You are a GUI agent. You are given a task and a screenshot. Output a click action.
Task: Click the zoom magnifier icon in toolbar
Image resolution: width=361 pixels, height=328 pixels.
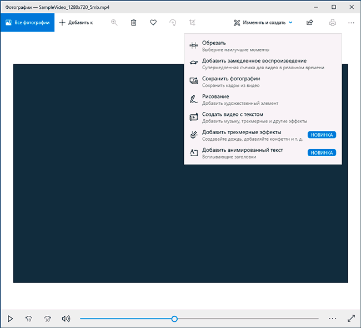point(114,23)
